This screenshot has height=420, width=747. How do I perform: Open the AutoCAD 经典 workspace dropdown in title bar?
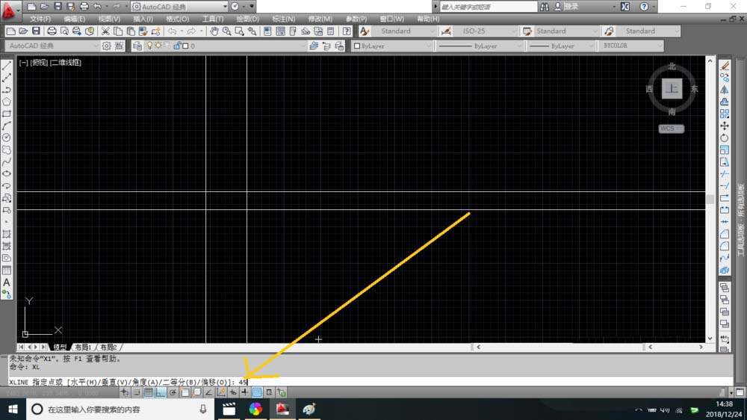tap(179, 7)
